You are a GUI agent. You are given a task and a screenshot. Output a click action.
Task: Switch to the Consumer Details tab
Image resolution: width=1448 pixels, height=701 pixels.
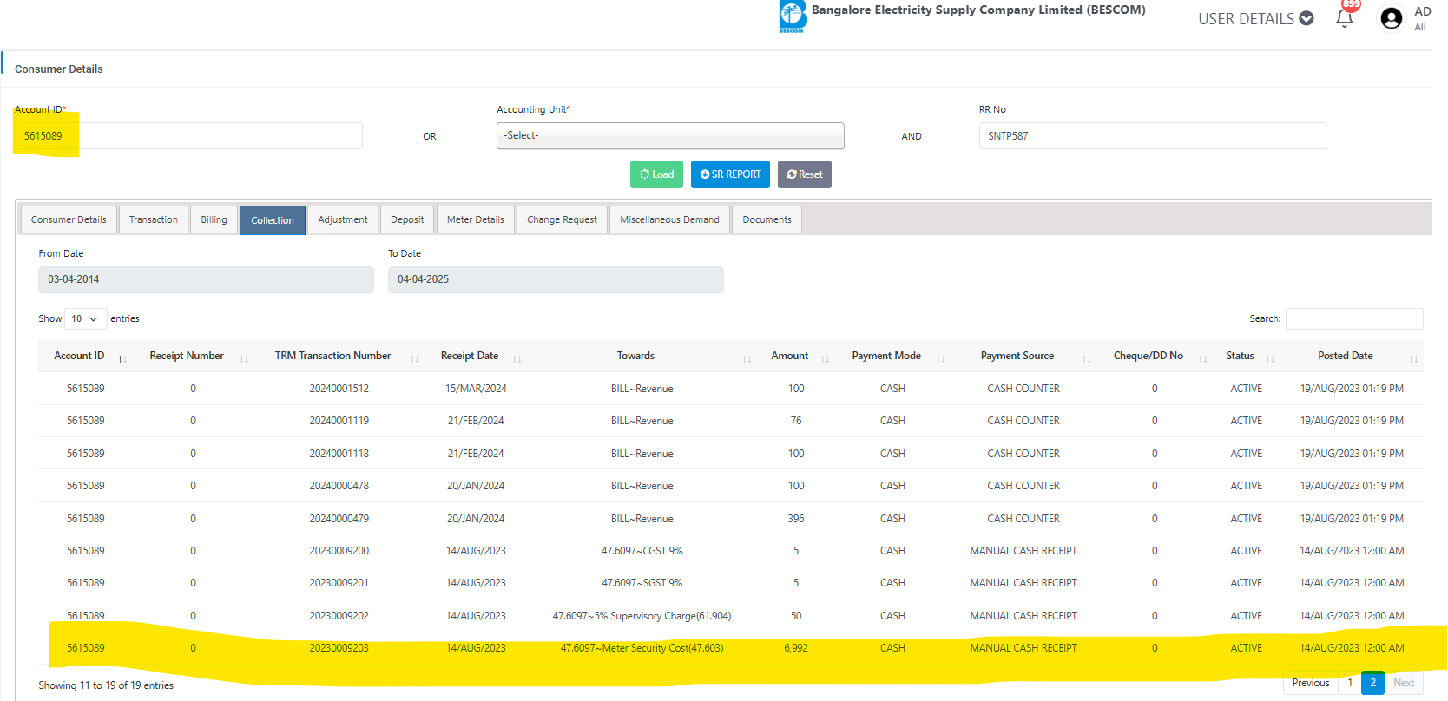pyautogui.click(x=69, y=219)
